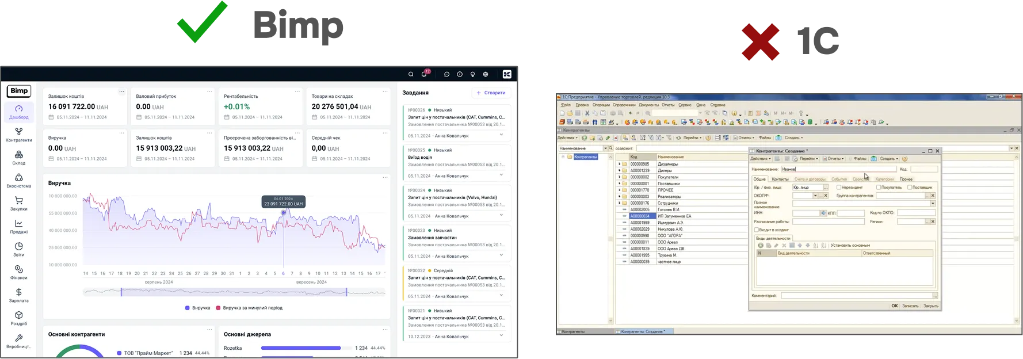
Task: Open the Полное наименование dropdown arrow
Action: point(933,204)
